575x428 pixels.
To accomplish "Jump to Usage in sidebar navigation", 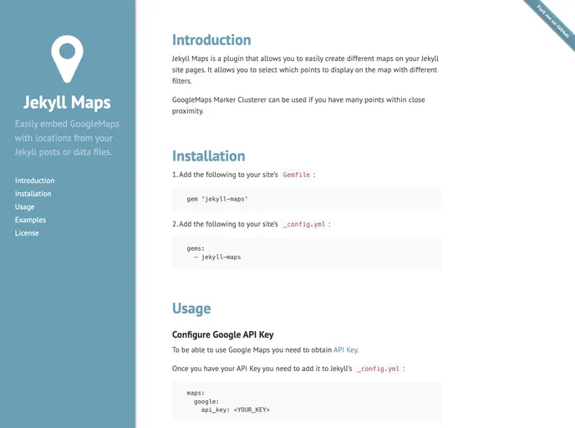I will [24, 206].
